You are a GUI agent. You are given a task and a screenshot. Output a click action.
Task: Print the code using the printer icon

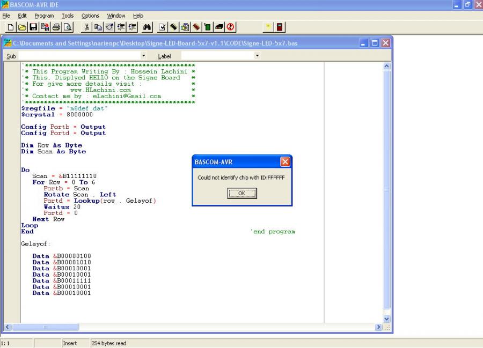pos(56,27)
